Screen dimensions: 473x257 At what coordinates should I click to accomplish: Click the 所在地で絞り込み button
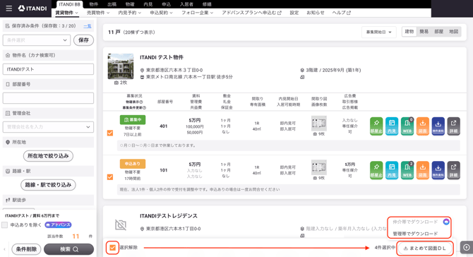(x=48, y=156)
